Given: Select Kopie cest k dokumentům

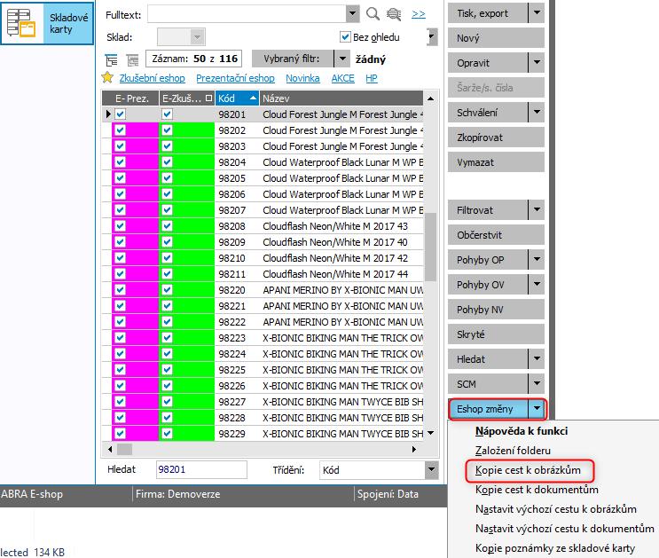Looking at the screenshot, I should [537, 490].
